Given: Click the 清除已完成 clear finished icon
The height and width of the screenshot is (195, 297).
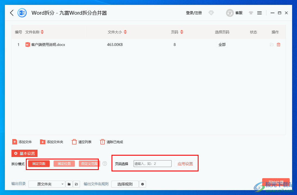Looking at the screenshot, I should (x=103, y=141).
